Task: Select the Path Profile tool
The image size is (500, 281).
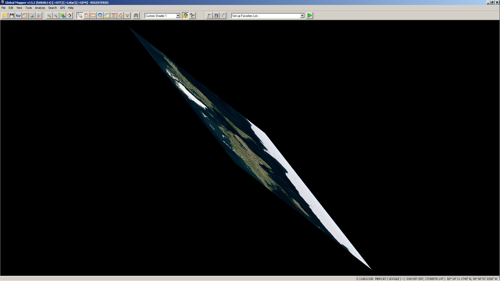Action: coord(107,16)
